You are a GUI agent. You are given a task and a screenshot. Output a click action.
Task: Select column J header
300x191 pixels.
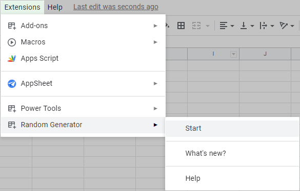[x=265, y=54]
